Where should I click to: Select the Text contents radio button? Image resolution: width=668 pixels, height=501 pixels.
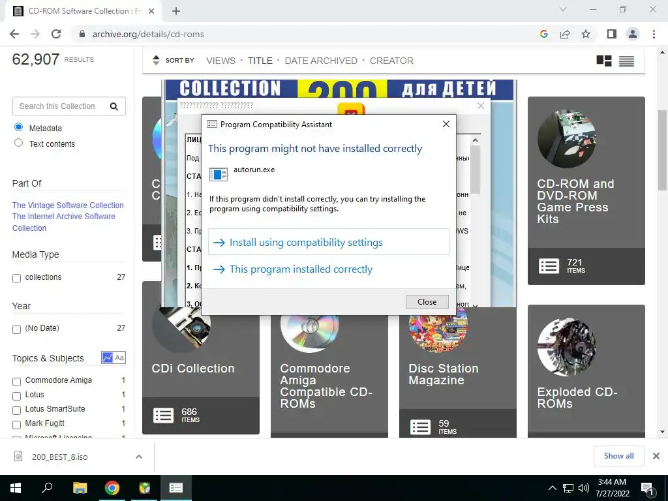pos(18,143)
